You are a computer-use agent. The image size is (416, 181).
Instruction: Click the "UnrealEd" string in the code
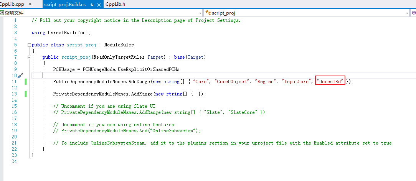pyautogui.click(x=330, y=82)
